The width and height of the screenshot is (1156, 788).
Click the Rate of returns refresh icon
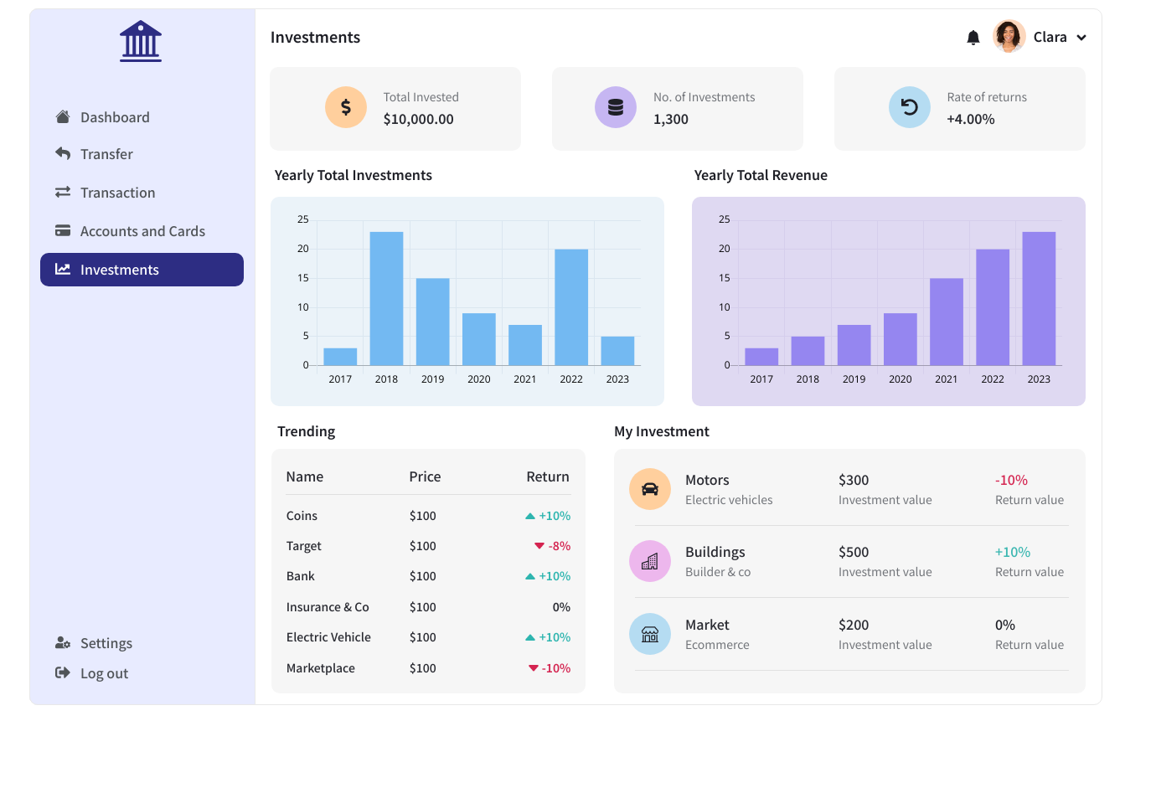pos(909,107)
